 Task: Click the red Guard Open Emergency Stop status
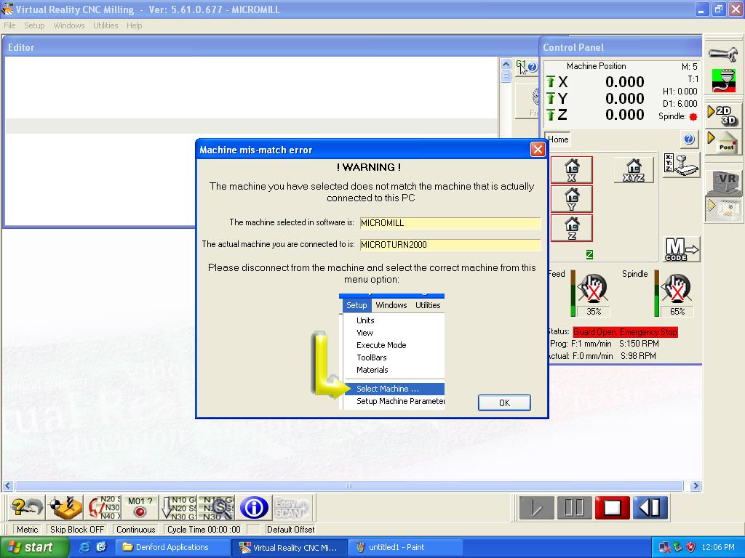click(x=625, y=331)
